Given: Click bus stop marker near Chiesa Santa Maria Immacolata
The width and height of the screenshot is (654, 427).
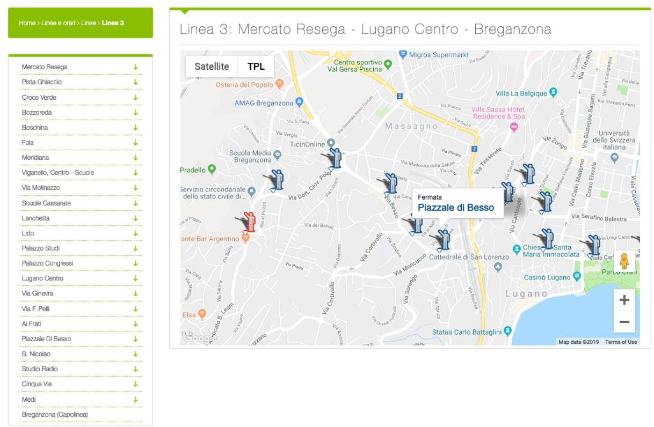Looking at the screenshot, I should (x=546, y=239).
